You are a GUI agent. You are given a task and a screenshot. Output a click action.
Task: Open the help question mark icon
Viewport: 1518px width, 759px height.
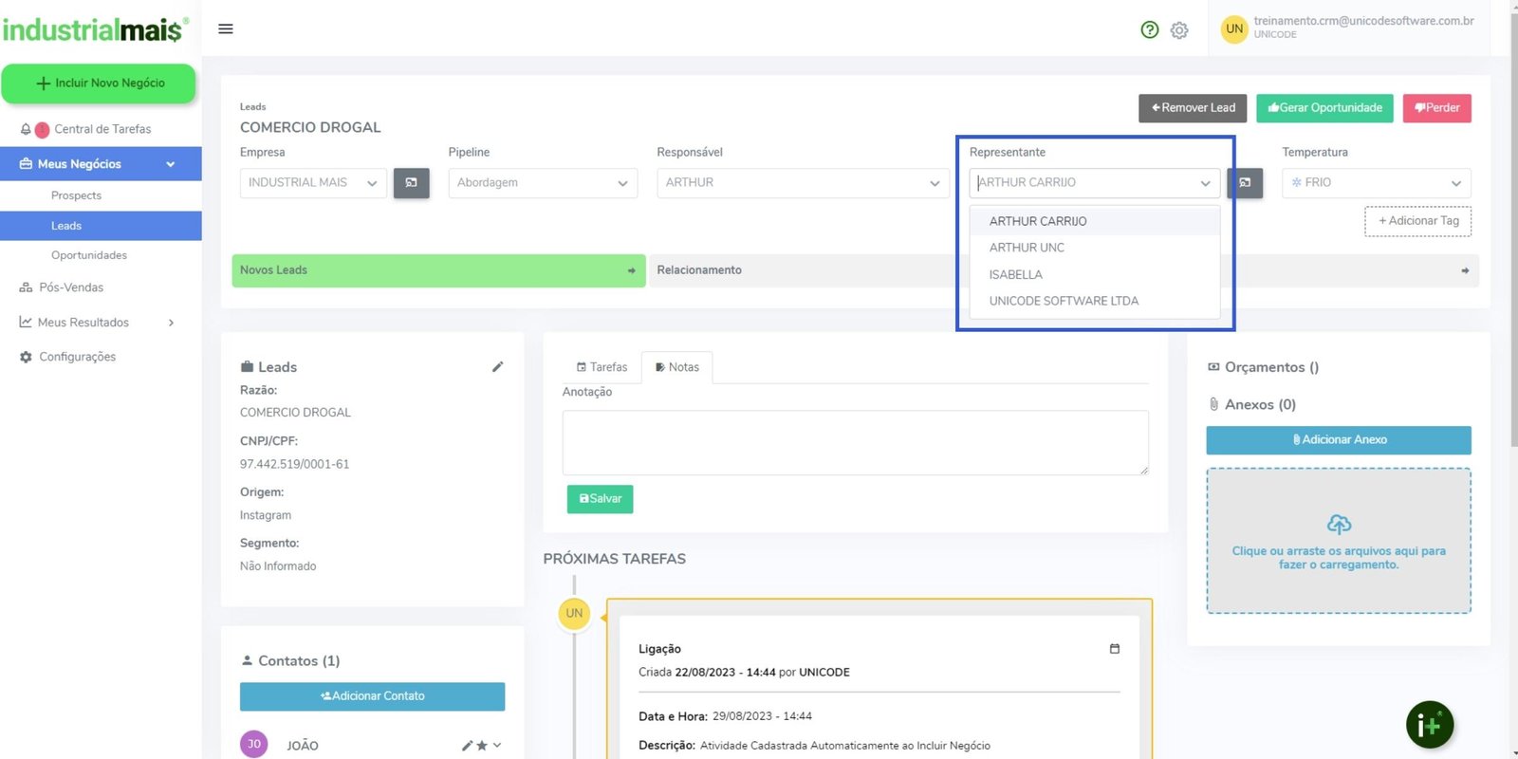(x=1150, y=29)
